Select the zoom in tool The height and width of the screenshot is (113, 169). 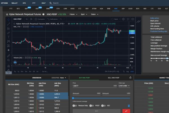pyautogui.click(x=9, y=60)
